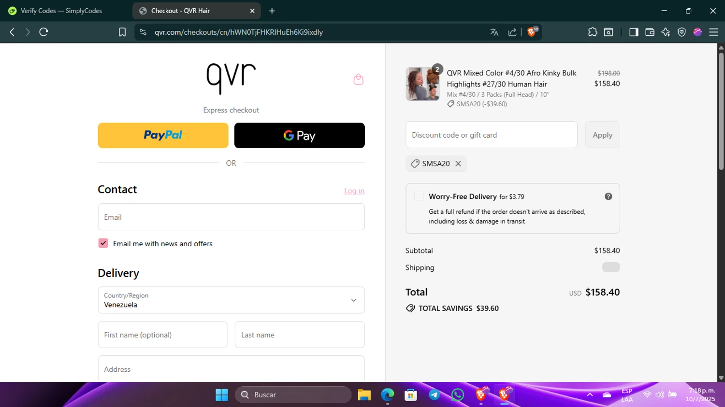725x407 pixels.
Task: Click the Last name field
Action: pyautogui.click(x=300, y=335)
